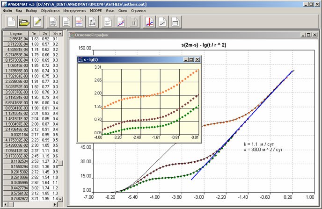Select the 1n cell with value 1.63
The height and width of the screenshot is (209, 322).
[x=34, y=39]
